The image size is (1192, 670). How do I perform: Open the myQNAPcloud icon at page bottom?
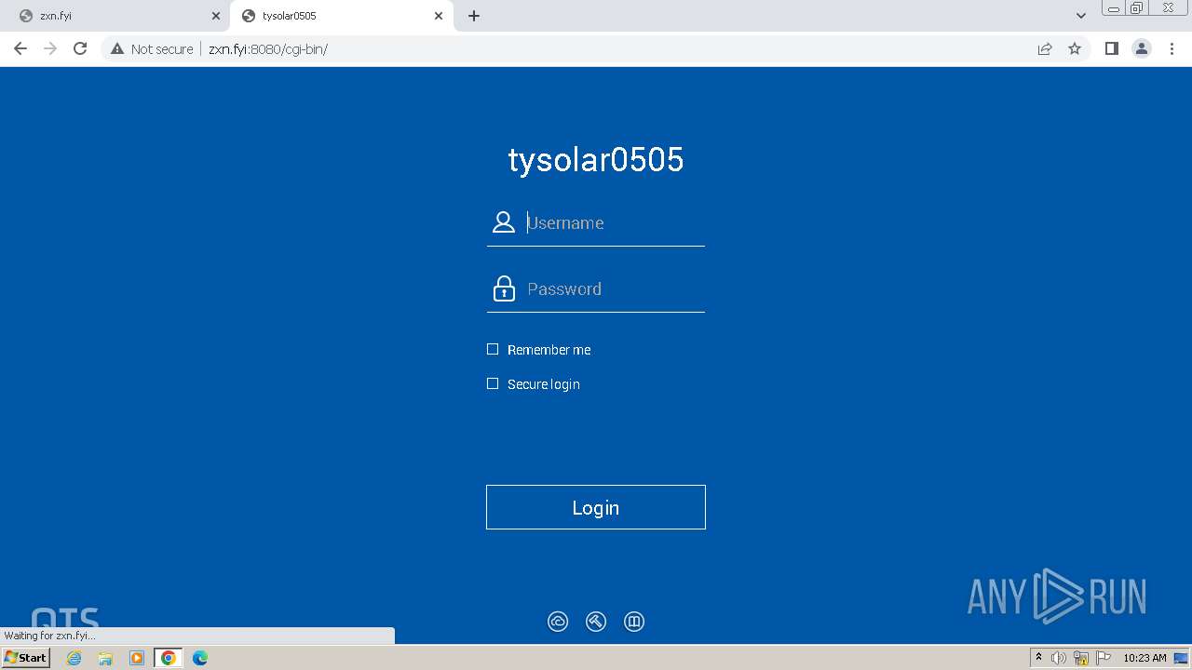point(558,622)
